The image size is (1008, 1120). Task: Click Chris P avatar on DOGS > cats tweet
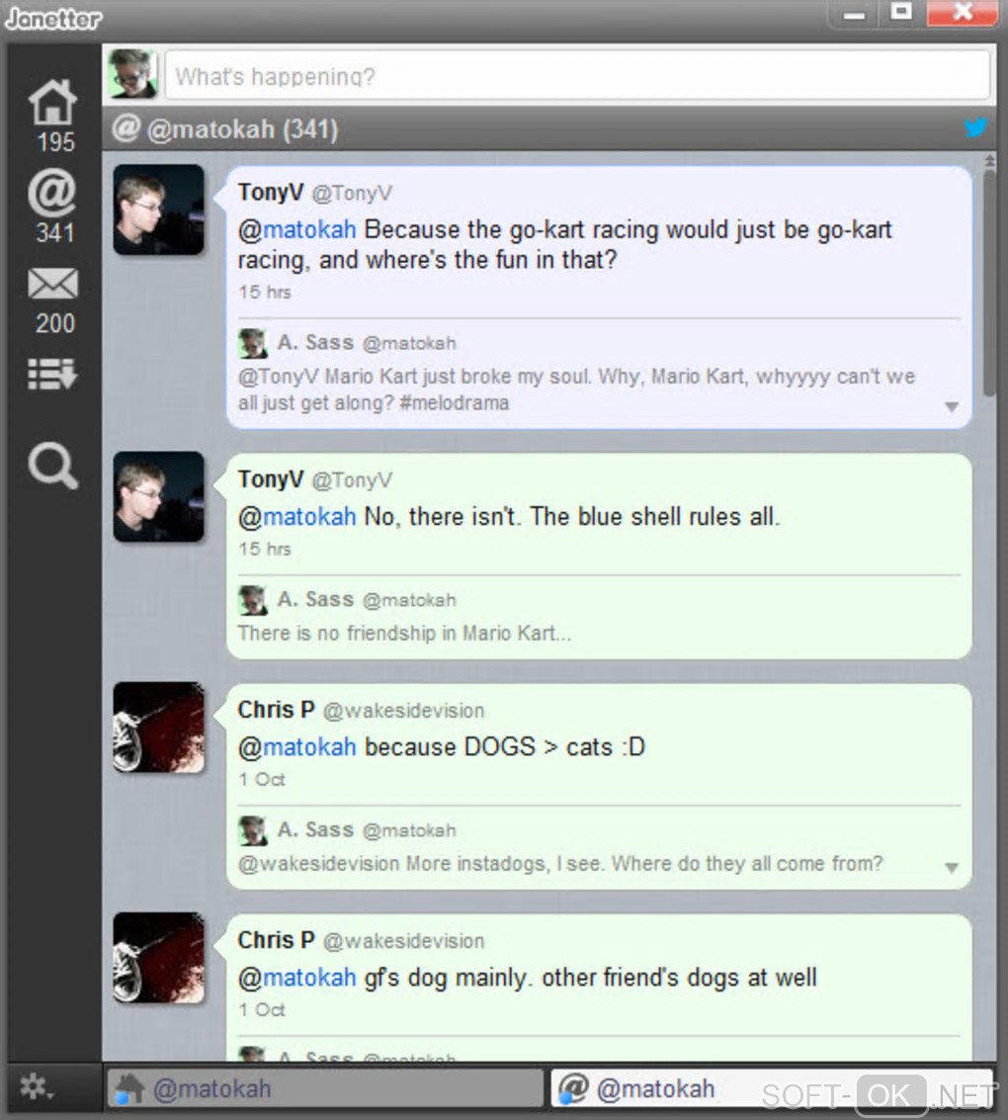point(158,728)
